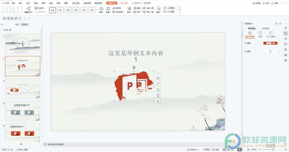Open the 线条 line style dropdown
Viewport: 289px width, 152px height.
click(271, 51)
